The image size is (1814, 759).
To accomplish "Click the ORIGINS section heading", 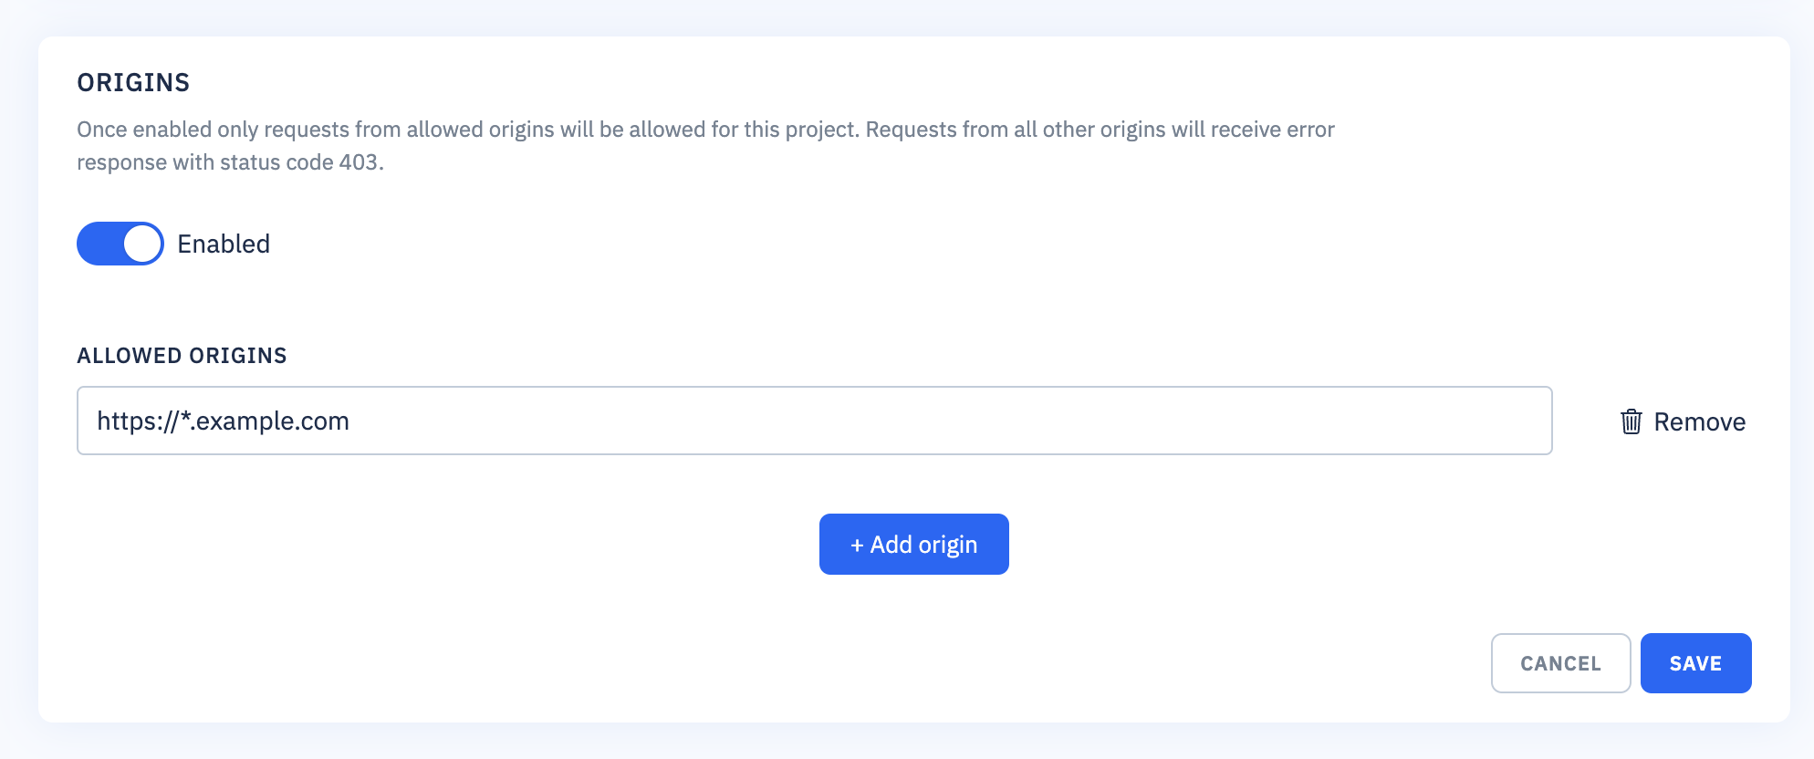I will [x=133, y=82].
